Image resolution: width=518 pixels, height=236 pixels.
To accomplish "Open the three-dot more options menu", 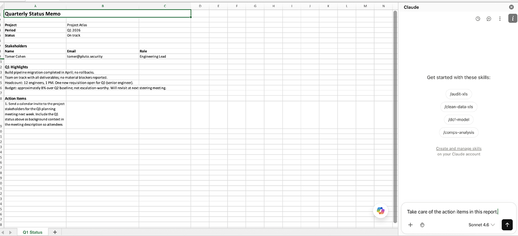I will (x=499, y=19).
